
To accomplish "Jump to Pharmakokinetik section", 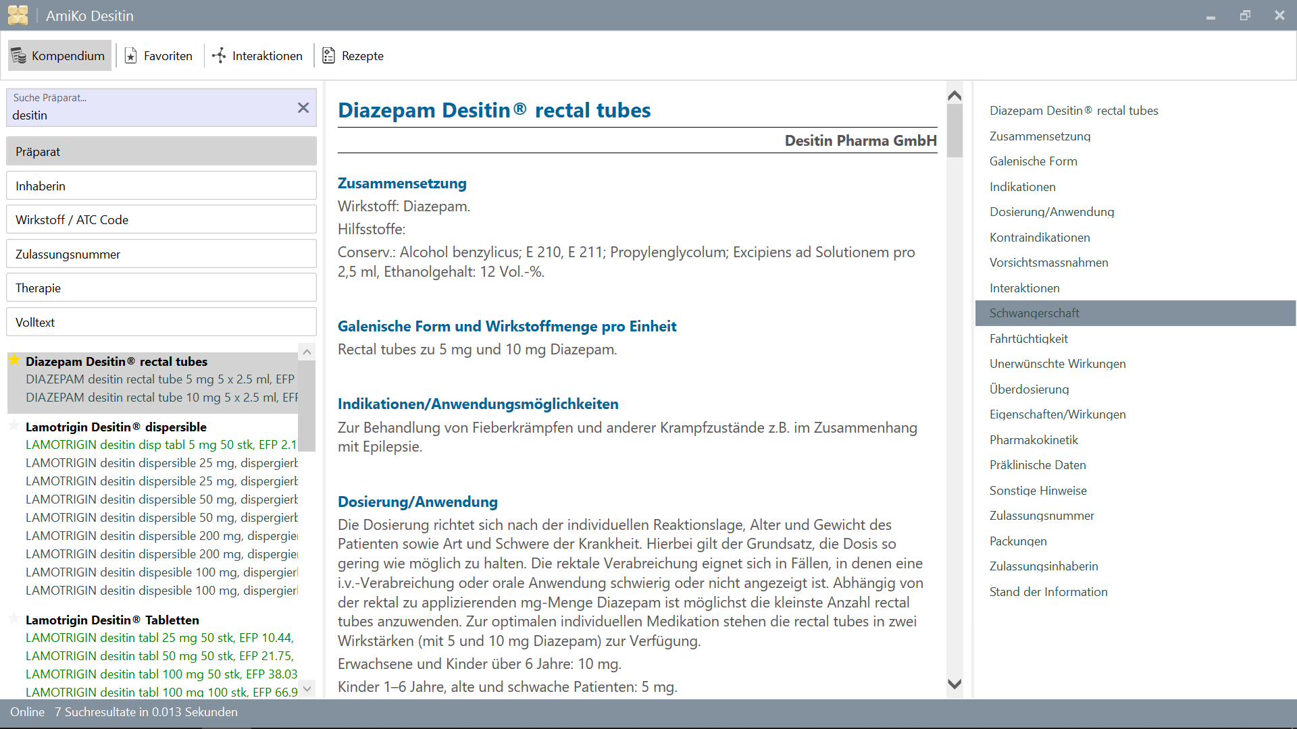I will pyautogui.click(x=1034, y=440).
